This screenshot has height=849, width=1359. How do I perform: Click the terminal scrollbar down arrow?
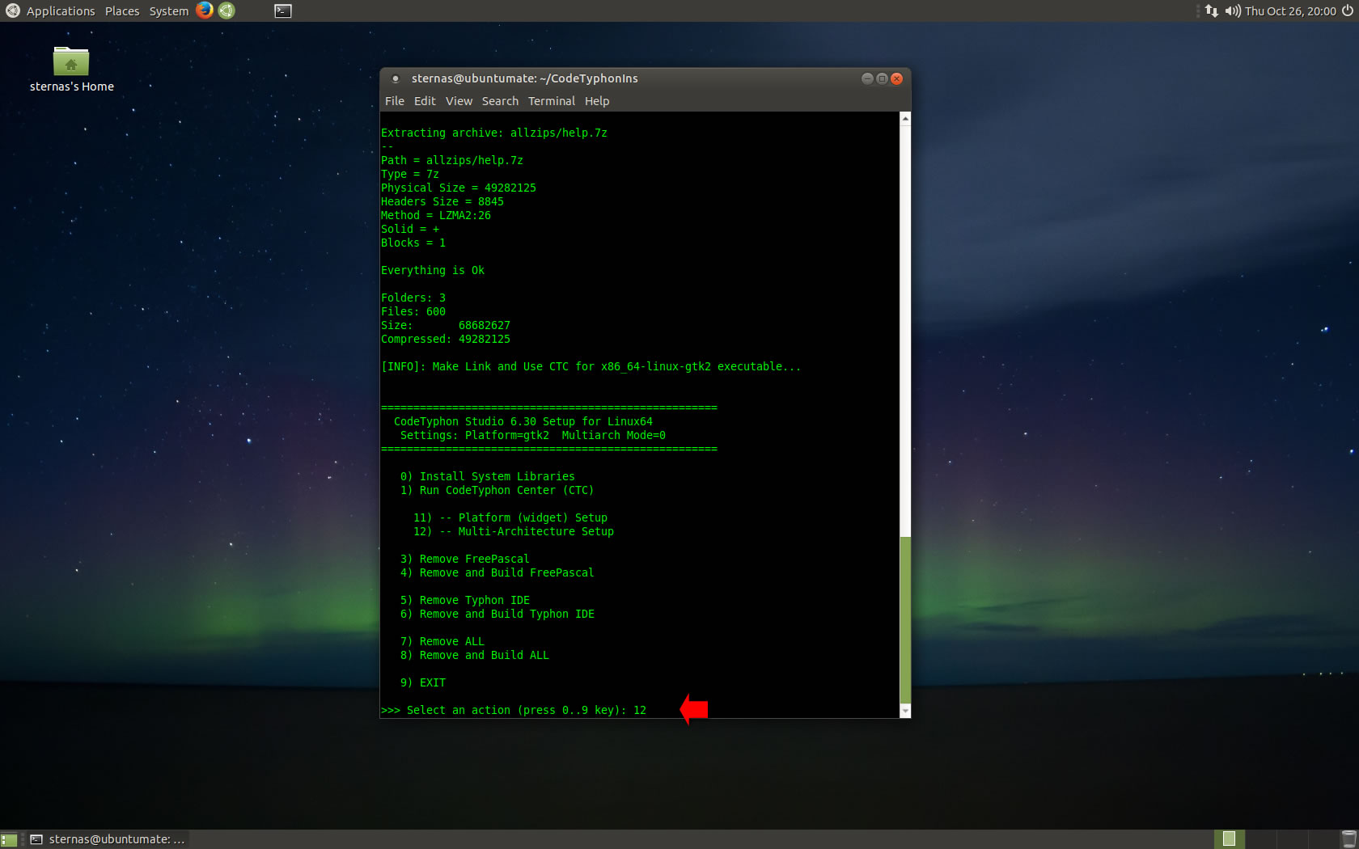point(905,711)
